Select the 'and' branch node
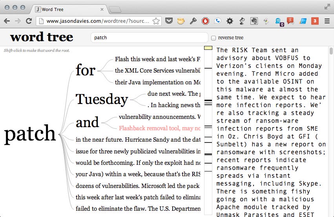This screenshot has height=217, width=334. click(x=88, y=122)
